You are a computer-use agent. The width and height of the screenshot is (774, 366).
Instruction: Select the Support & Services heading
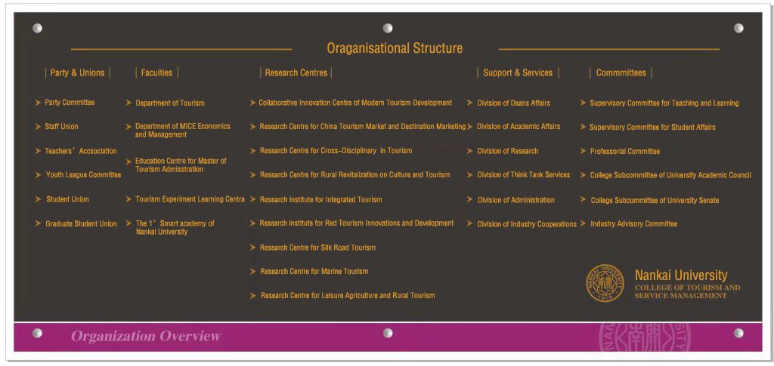click(x=518, y=73)
